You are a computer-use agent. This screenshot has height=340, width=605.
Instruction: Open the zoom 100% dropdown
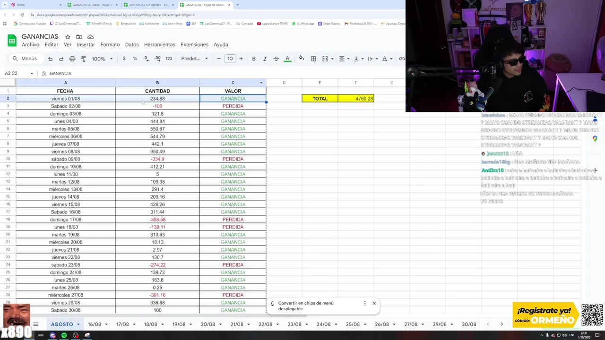tap(102, 59)
